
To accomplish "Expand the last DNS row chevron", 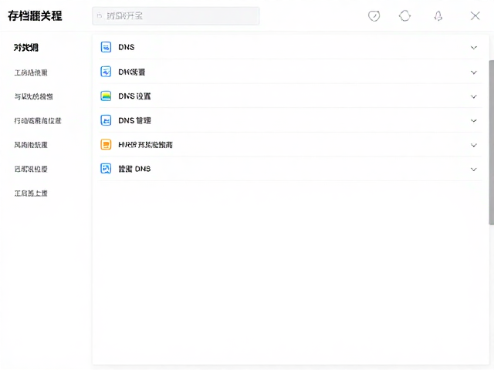I will 473,170.
